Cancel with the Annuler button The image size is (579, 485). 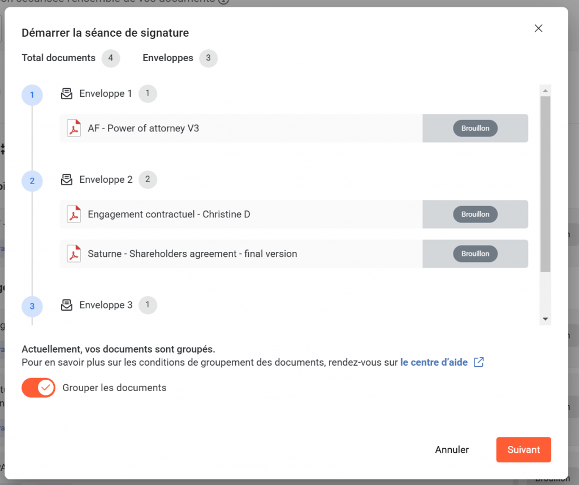tap(452, 450)
